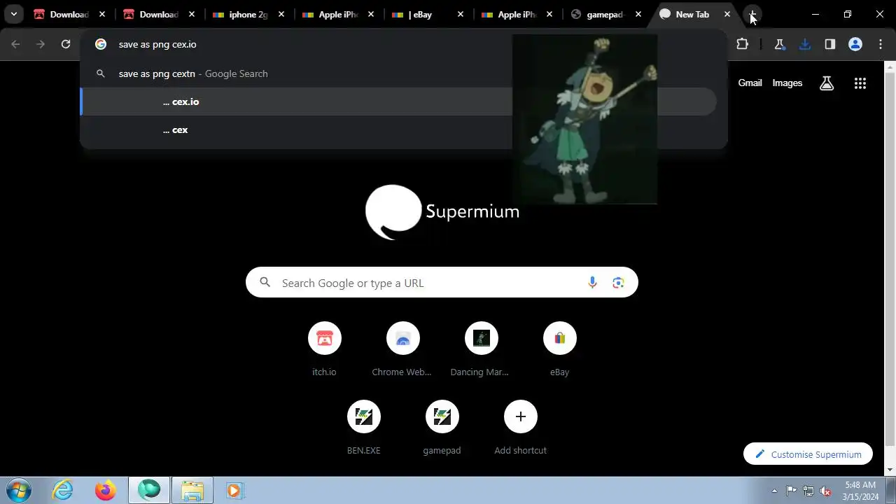Close the eBay tab
Image resolution: width=896 pixels, height=504 pixels.
(x=461, y=14)
